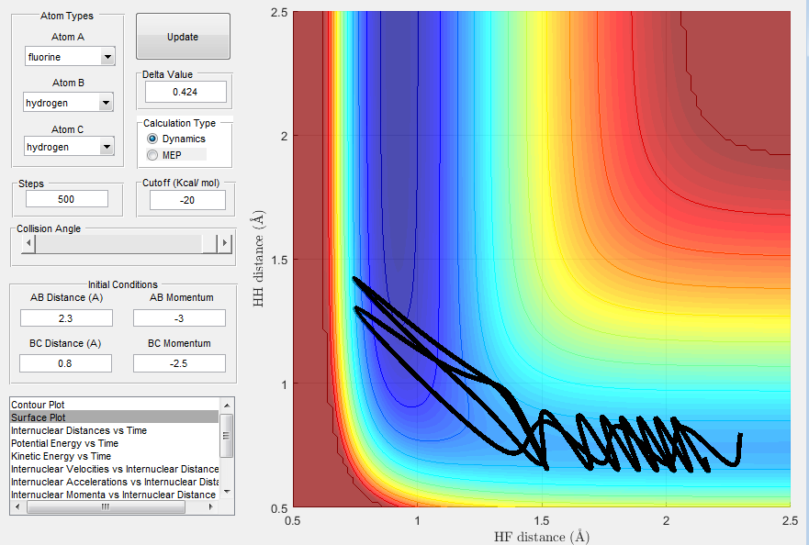Click plot list horizontal scrollbar thumb
The width and height of the screenshot is (809, 545).
click(106, 506)
